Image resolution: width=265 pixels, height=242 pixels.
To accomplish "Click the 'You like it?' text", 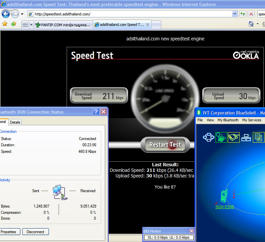I will click(x=165, y=187).
